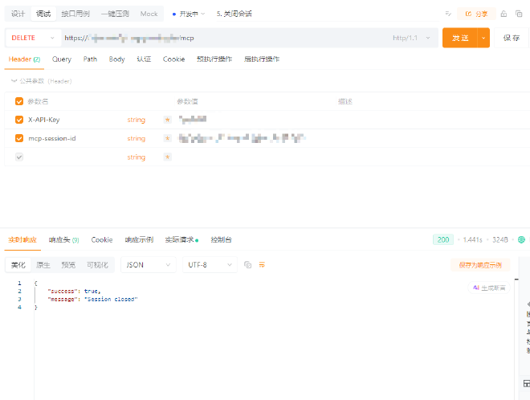Open the DELETE method dropdown

33,38
